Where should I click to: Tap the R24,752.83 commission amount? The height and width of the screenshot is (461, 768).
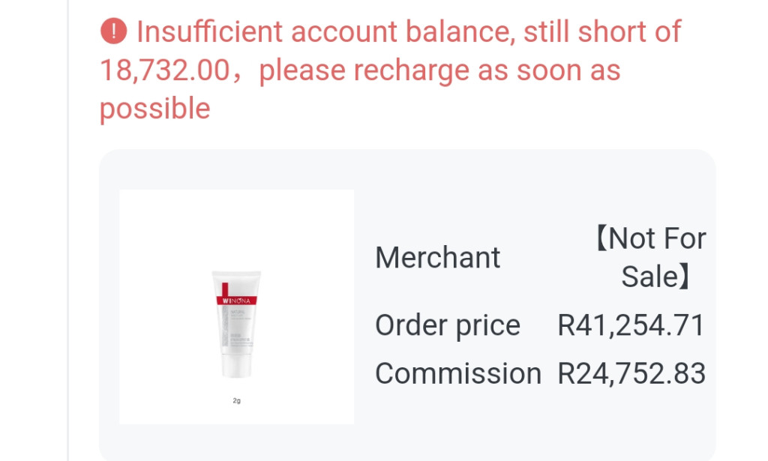631,373
